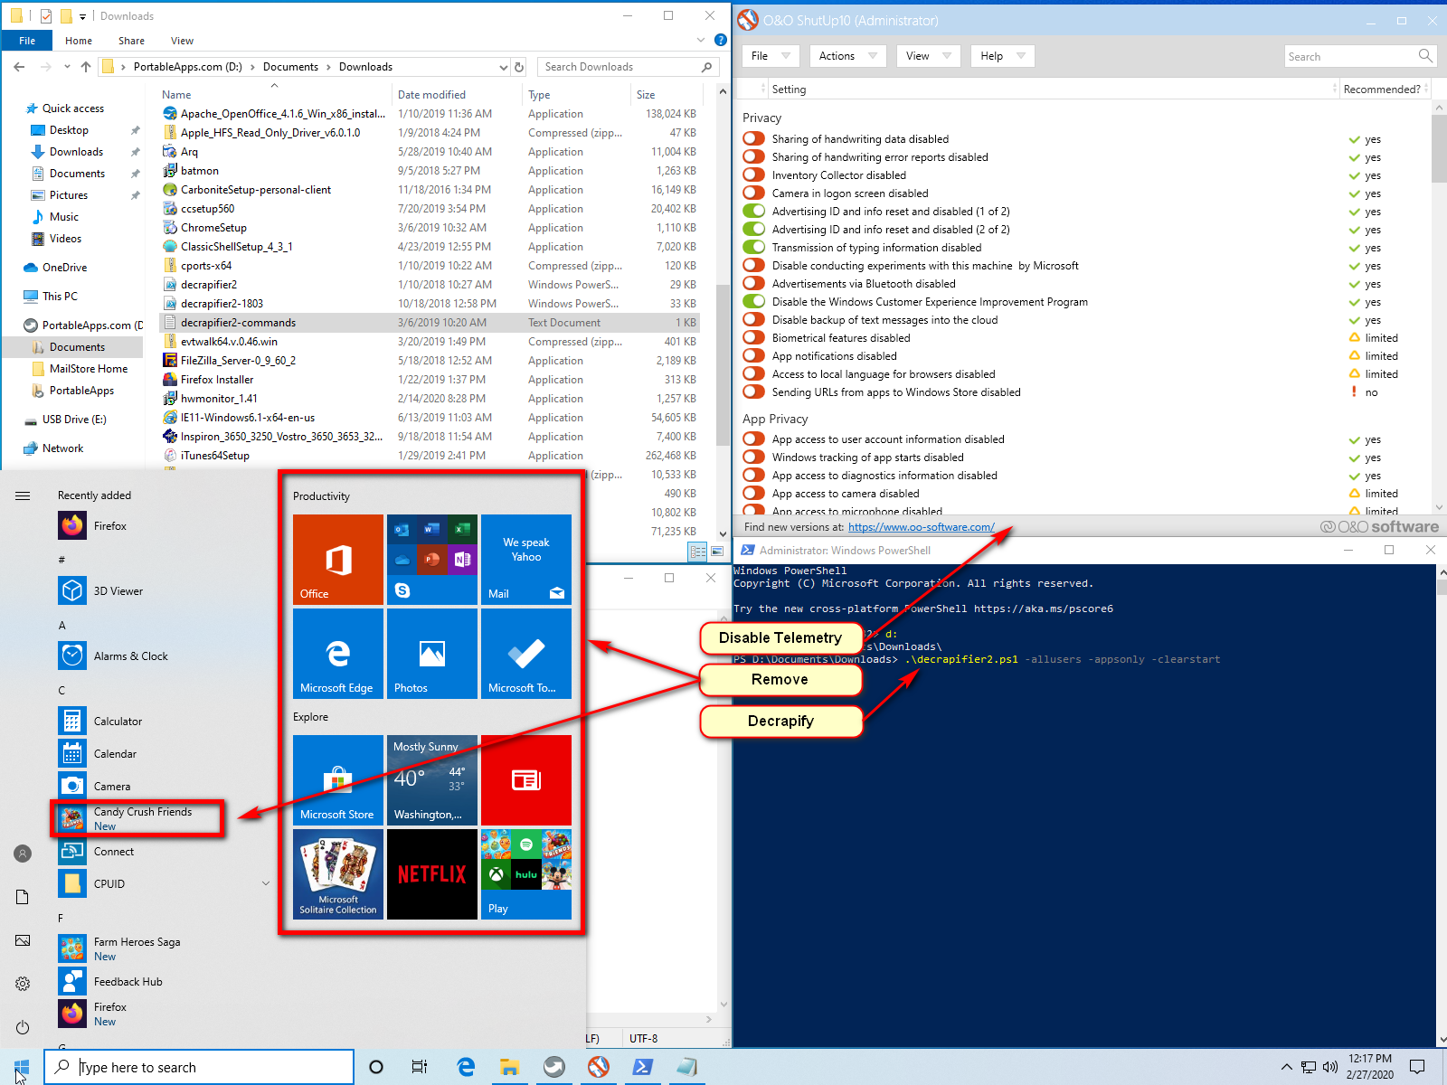Open Settings gear in Start menu
1447x1085 pixels.
[x=23, y=984]
